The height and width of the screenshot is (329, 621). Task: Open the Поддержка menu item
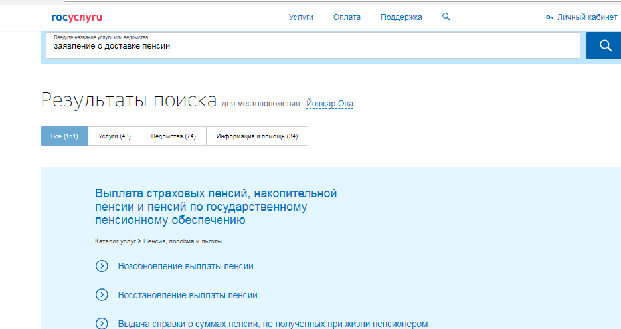pos(401,17)
